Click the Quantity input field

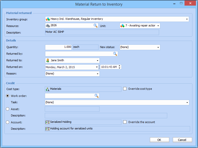pyautogui.click(x=59, y=47)
